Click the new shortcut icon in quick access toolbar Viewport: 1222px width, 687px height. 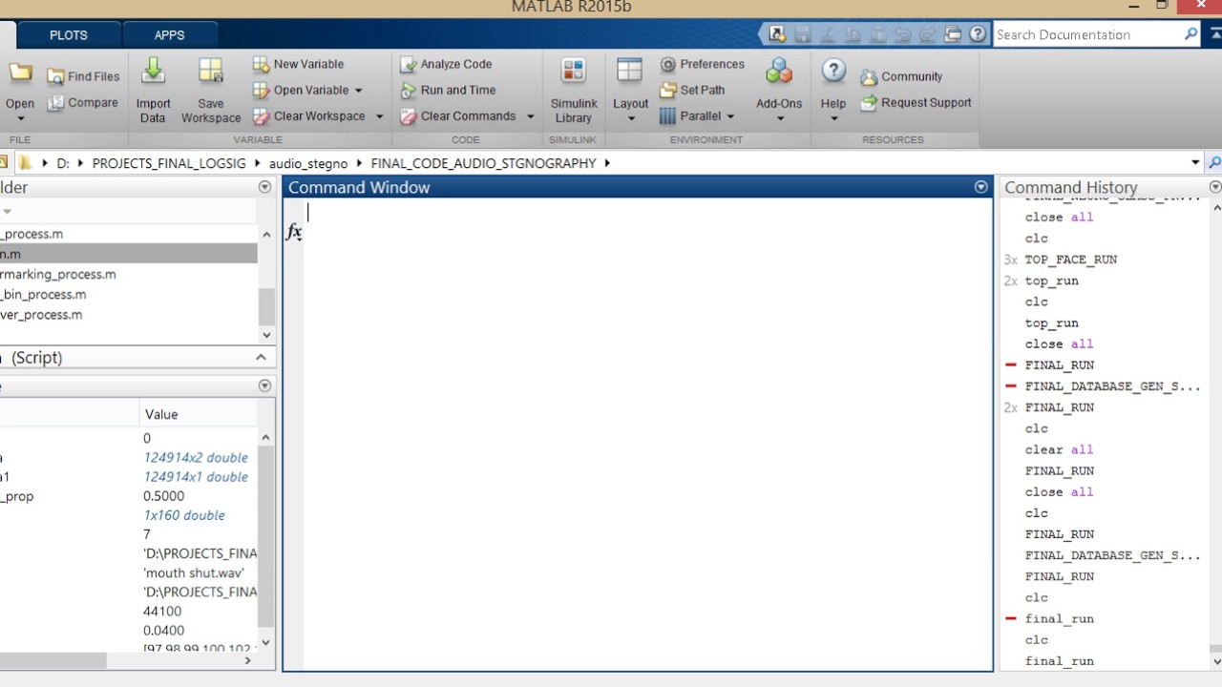pyautogui.click(x=777, y=34)
